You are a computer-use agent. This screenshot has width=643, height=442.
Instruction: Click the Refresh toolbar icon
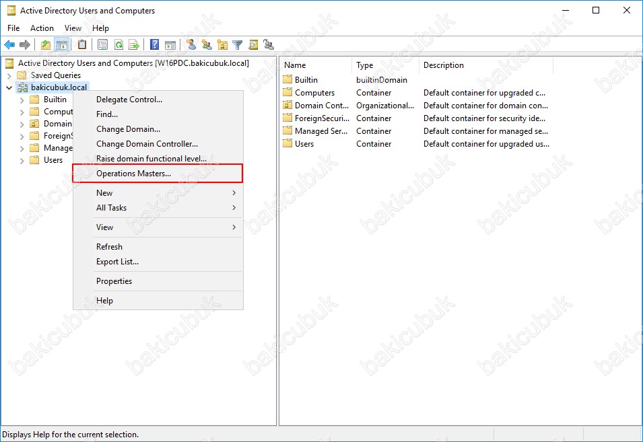(x=119, y=45)
